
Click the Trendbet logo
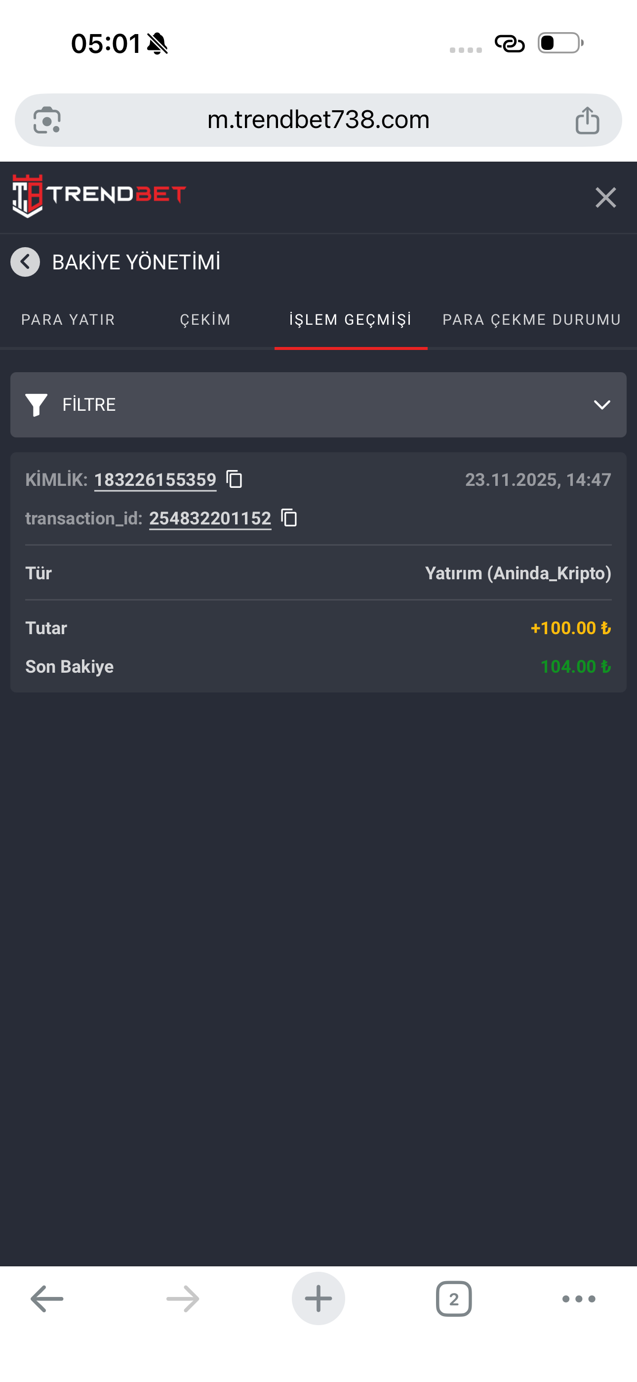click(99, 195)
